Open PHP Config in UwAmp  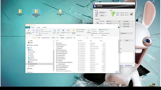pos(126,21)
